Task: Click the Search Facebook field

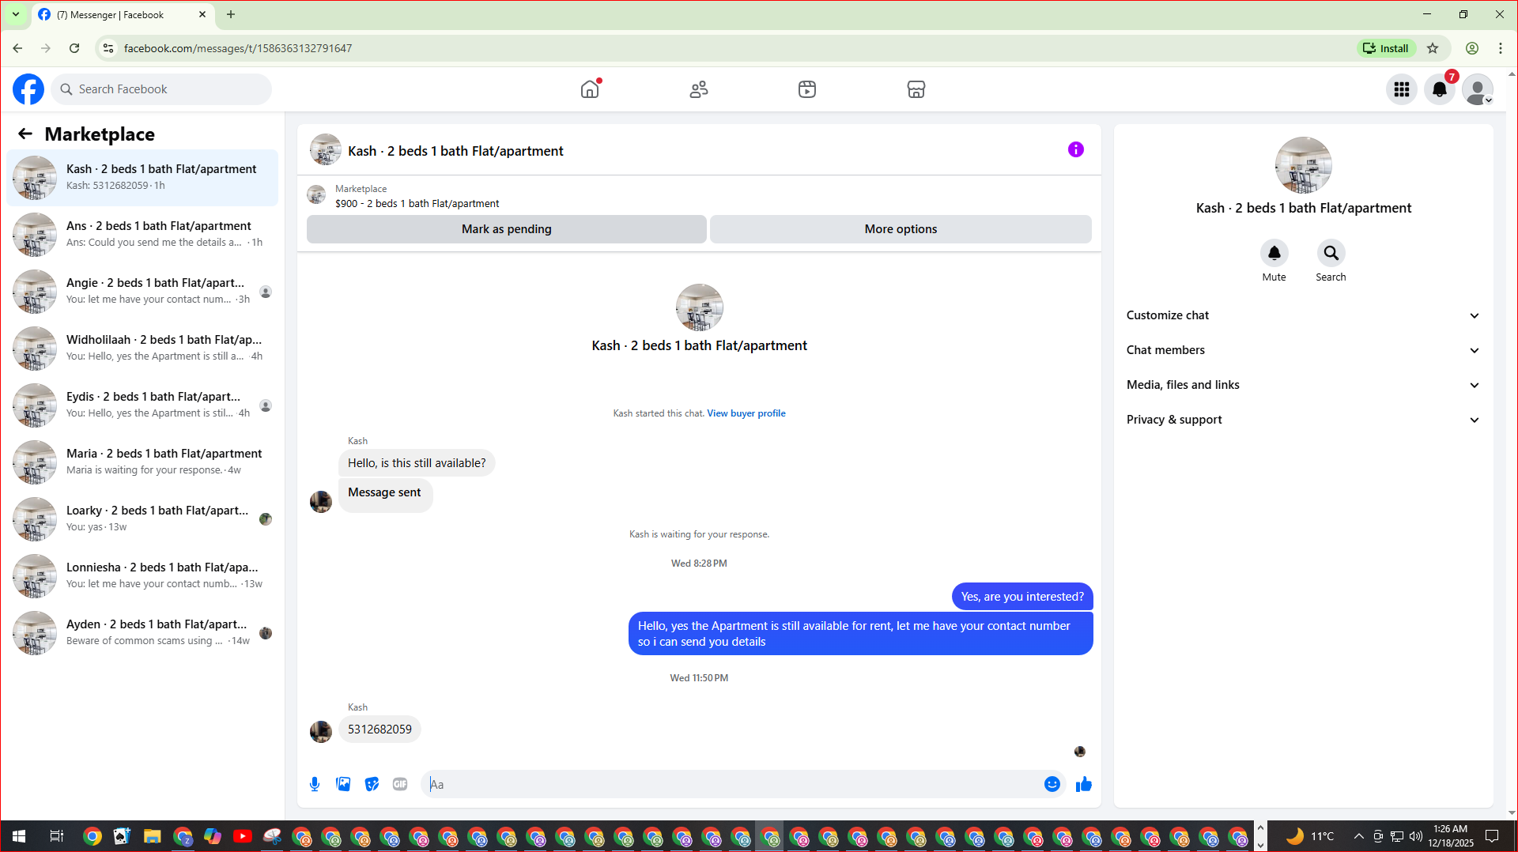Action: coord(161,89)
